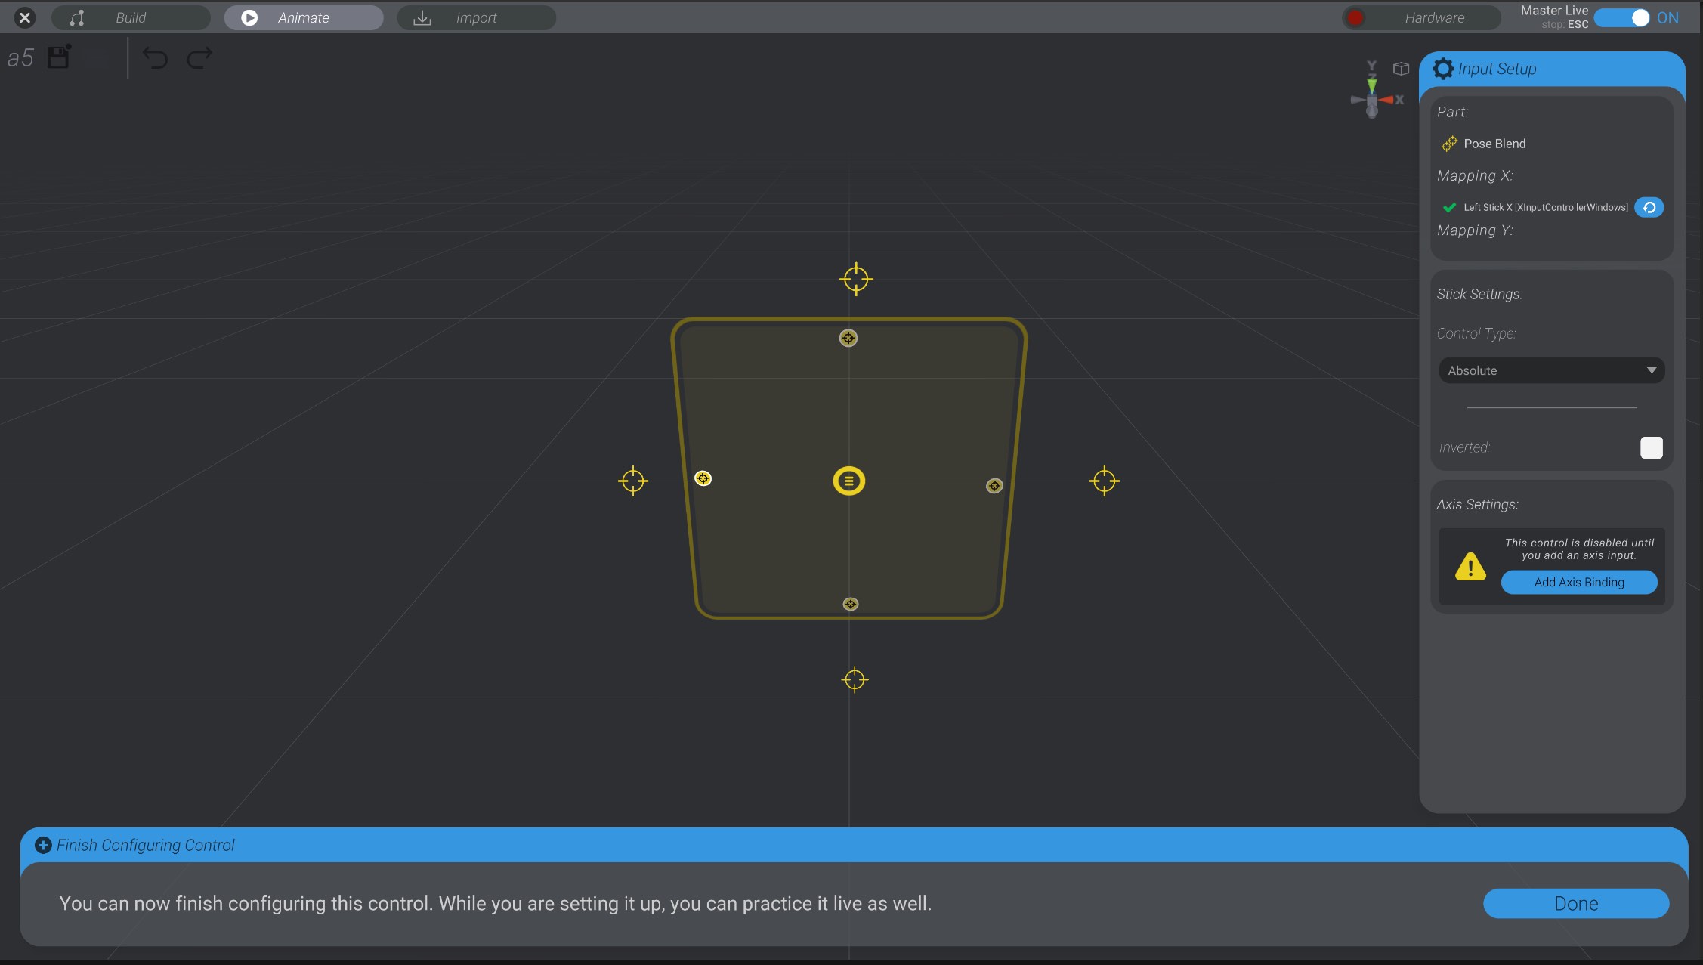Click the Add Axis Binding button
Screen dimensions: 1703x965
click(x=1578, y=582)
